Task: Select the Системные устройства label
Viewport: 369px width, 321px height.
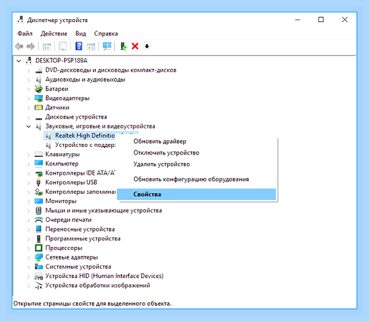Action: pos(78,267)
